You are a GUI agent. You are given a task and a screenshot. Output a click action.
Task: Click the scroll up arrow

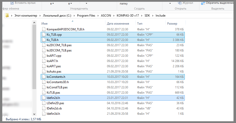click(x=34, y=23)
